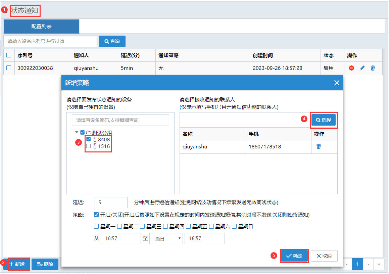
Task: Check the 1516 device checkbox
Action: [x=89, y=146]
